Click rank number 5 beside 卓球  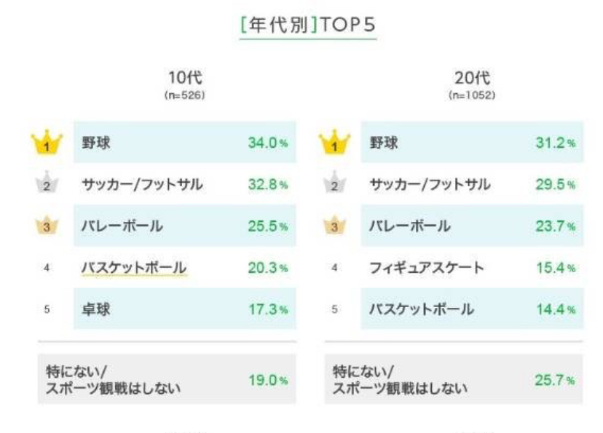pos(46,309)
